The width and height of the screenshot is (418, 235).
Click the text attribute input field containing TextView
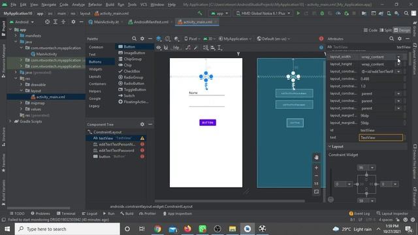tap(381, 138)
